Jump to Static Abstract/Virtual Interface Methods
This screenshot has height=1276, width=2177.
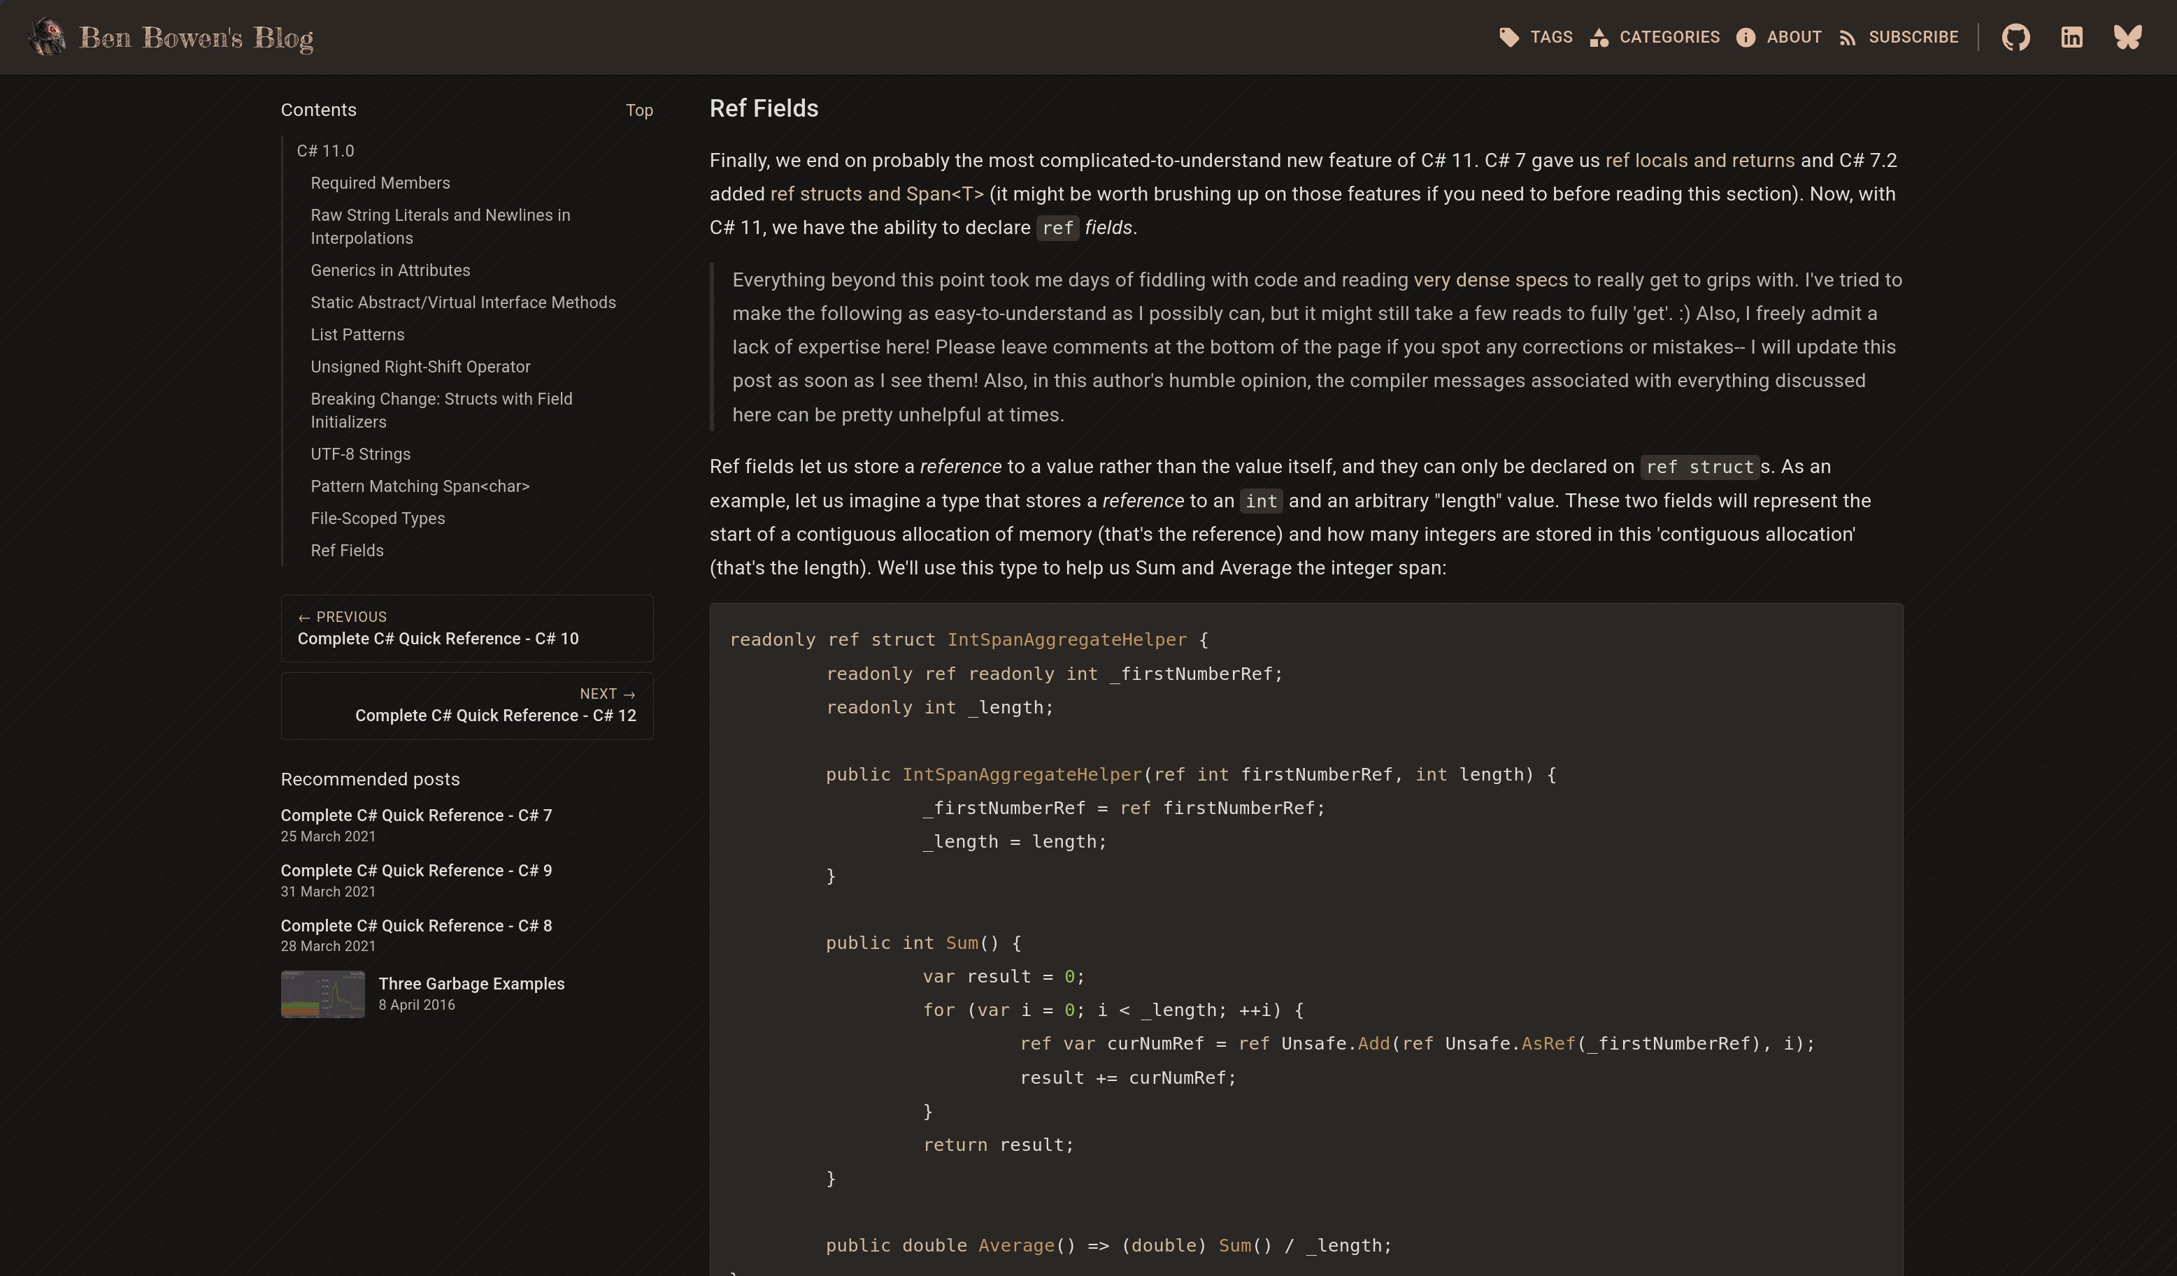pos(463,302)
